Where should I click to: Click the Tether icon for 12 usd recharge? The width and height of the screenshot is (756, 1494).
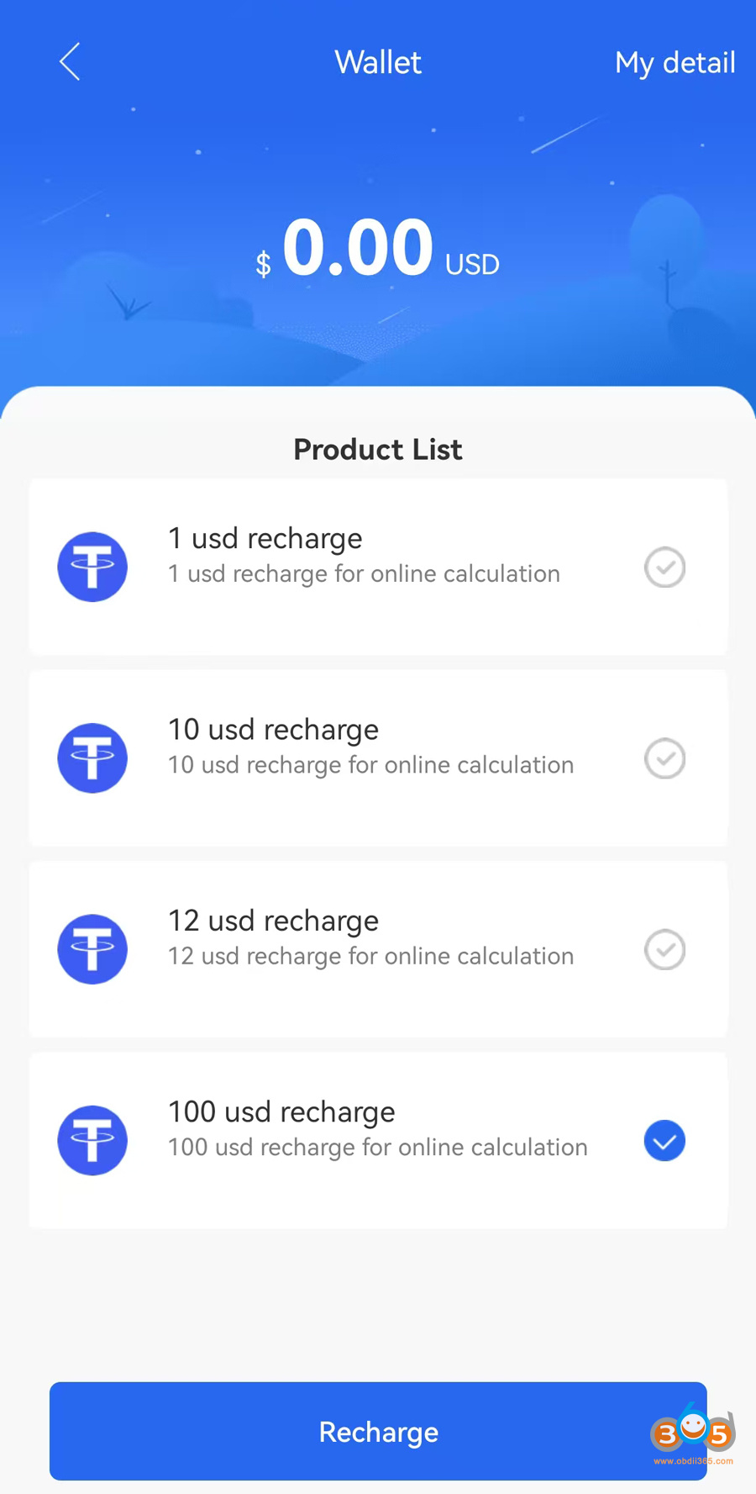(92, 949)
